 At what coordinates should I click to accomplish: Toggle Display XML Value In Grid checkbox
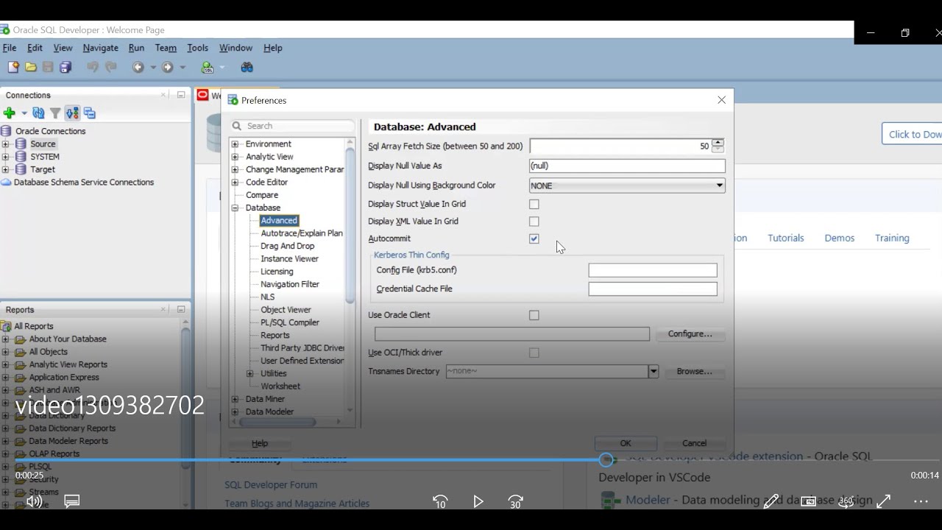[534, 221]
